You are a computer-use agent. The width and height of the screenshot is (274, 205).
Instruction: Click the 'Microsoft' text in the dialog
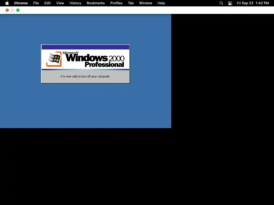[x=71, y=53]
